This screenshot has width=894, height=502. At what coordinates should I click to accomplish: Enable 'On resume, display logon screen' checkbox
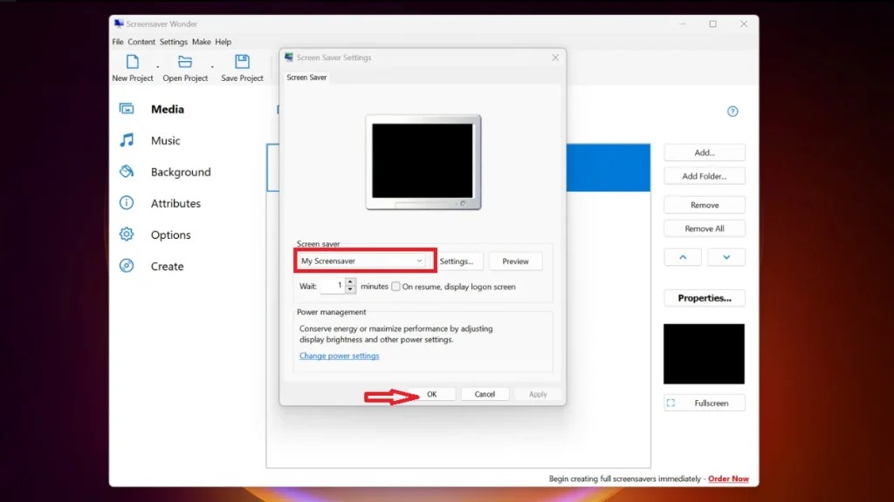(x=395, y=286)
